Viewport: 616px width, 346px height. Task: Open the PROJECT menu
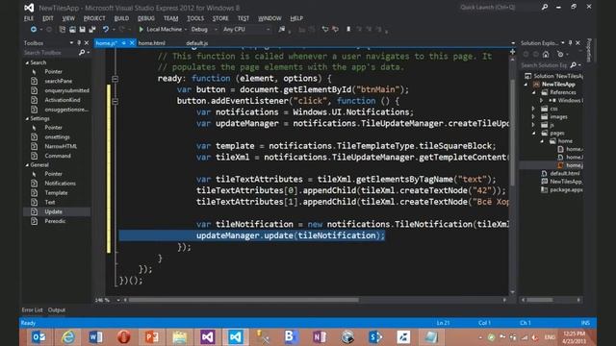point(94,18)
